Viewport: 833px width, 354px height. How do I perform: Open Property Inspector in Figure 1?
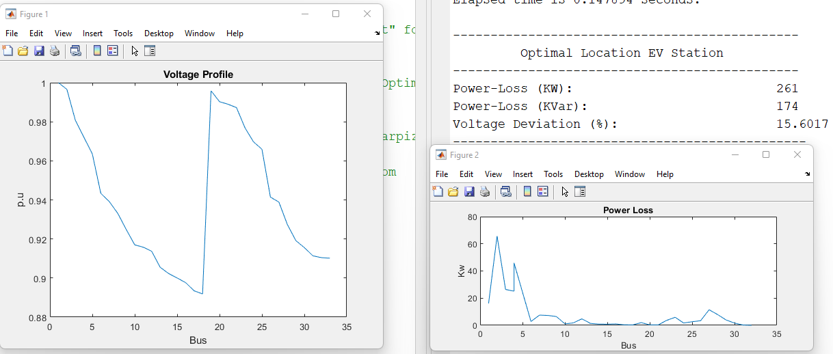click(150, 51)
